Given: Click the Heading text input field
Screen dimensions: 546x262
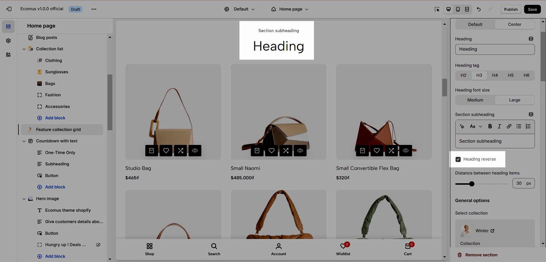Looking at the screenshot, I should pyautogui.click(x=495, y=49).
